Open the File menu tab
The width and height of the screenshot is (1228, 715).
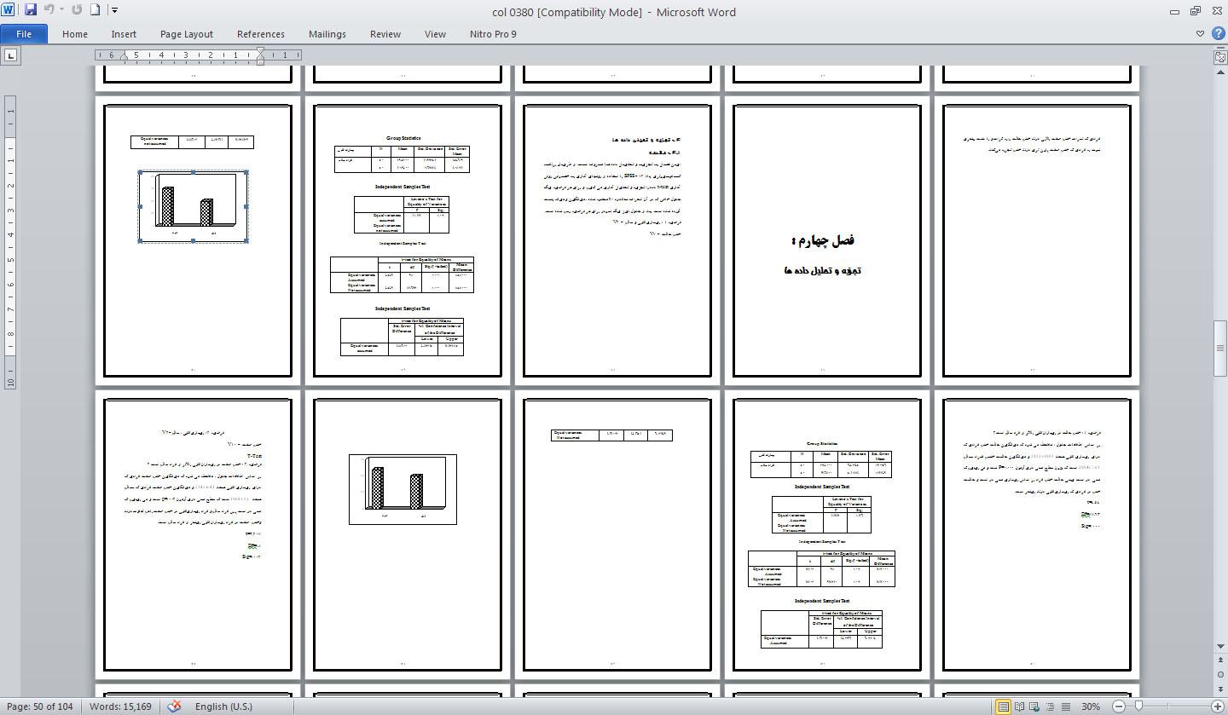tap(24, 34)
